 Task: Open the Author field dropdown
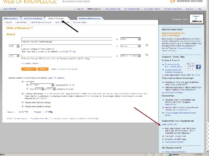131,46
